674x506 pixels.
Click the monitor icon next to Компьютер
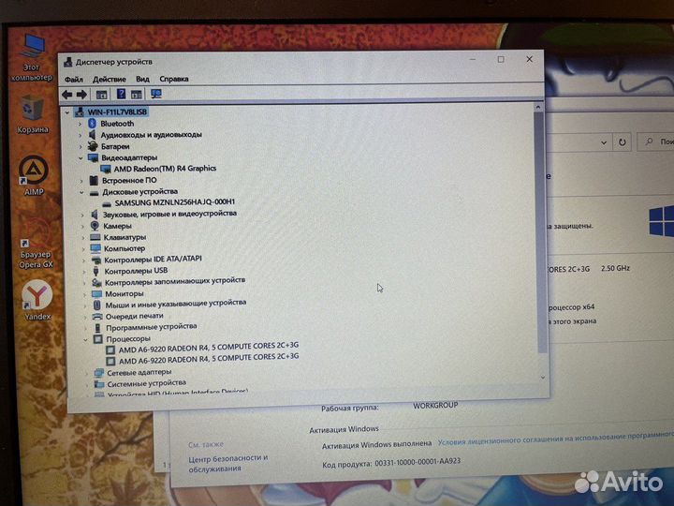95,248
